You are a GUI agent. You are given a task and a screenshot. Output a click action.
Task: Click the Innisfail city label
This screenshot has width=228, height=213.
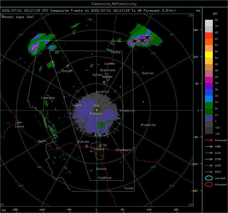102,92
